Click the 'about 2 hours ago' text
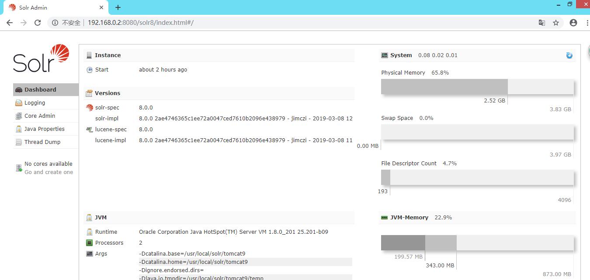Image resolution: width=590 pixels, height=280 pixels. coord(163,69)
